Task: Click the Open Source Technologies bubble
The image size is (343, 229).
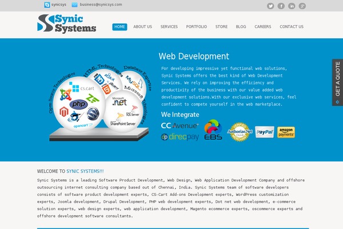Action: click(79, 104)
